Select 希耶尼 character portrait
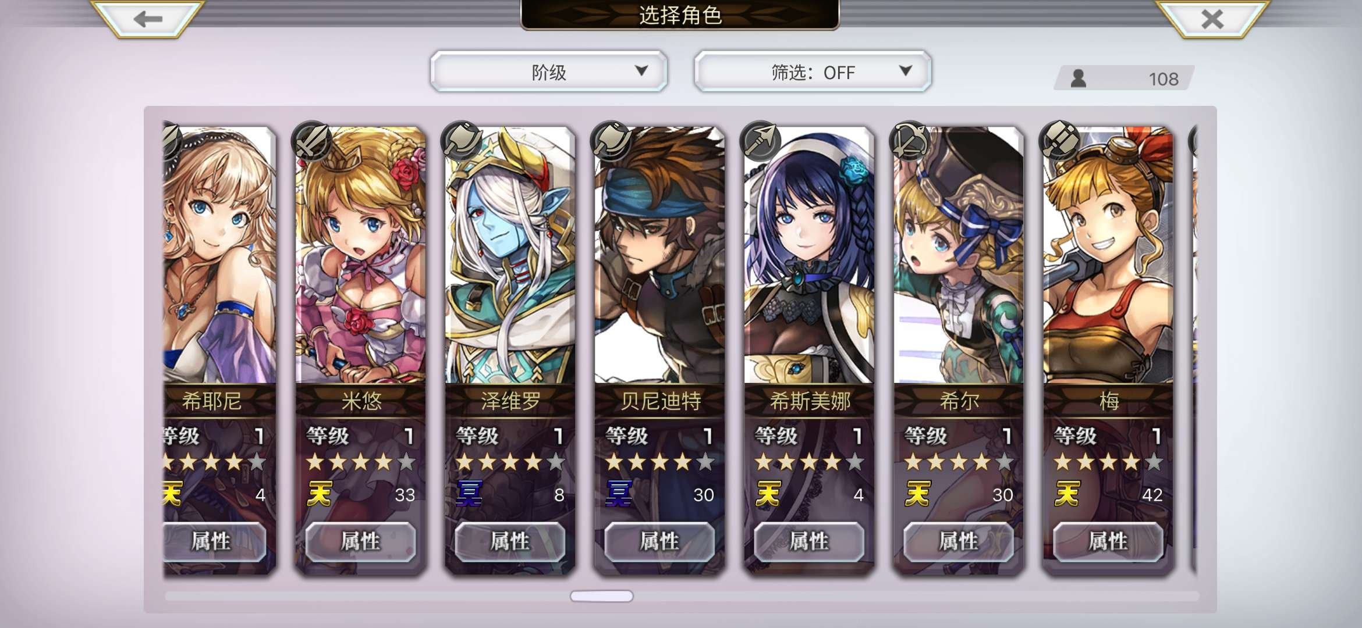 [x=220, y=256]
